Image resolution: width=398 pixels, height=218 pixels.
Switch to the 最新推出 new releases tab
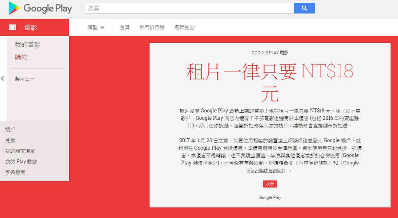184,27
